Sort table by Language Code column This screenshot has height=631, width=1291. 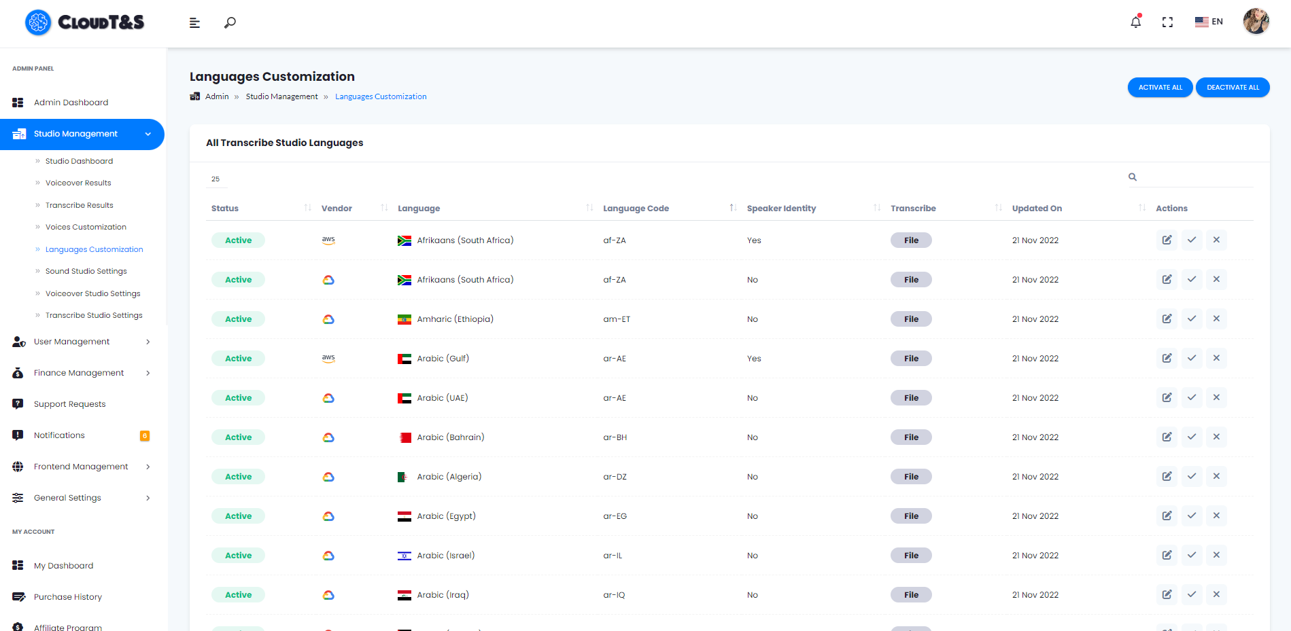pos(636,209)
